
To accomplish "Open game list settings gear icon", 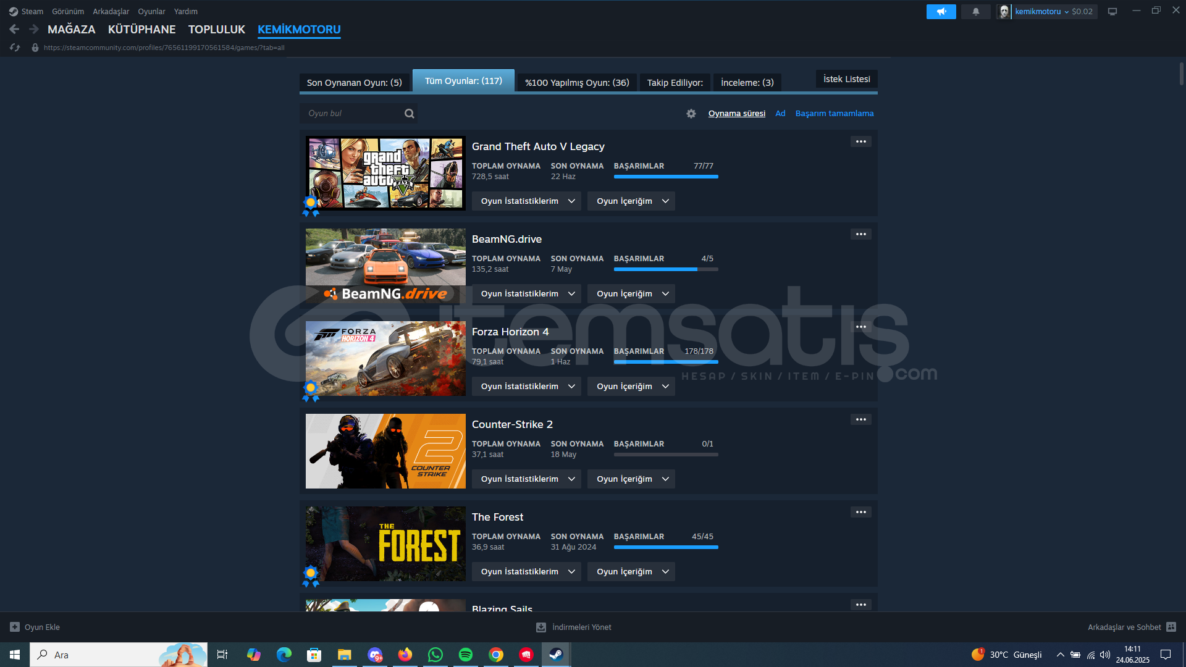I will [691, 114].
